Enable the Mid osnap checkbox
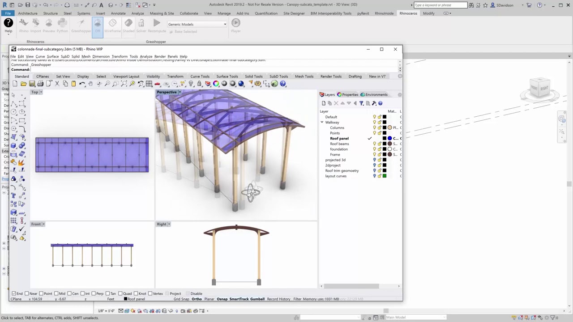 tap(57, 294)
